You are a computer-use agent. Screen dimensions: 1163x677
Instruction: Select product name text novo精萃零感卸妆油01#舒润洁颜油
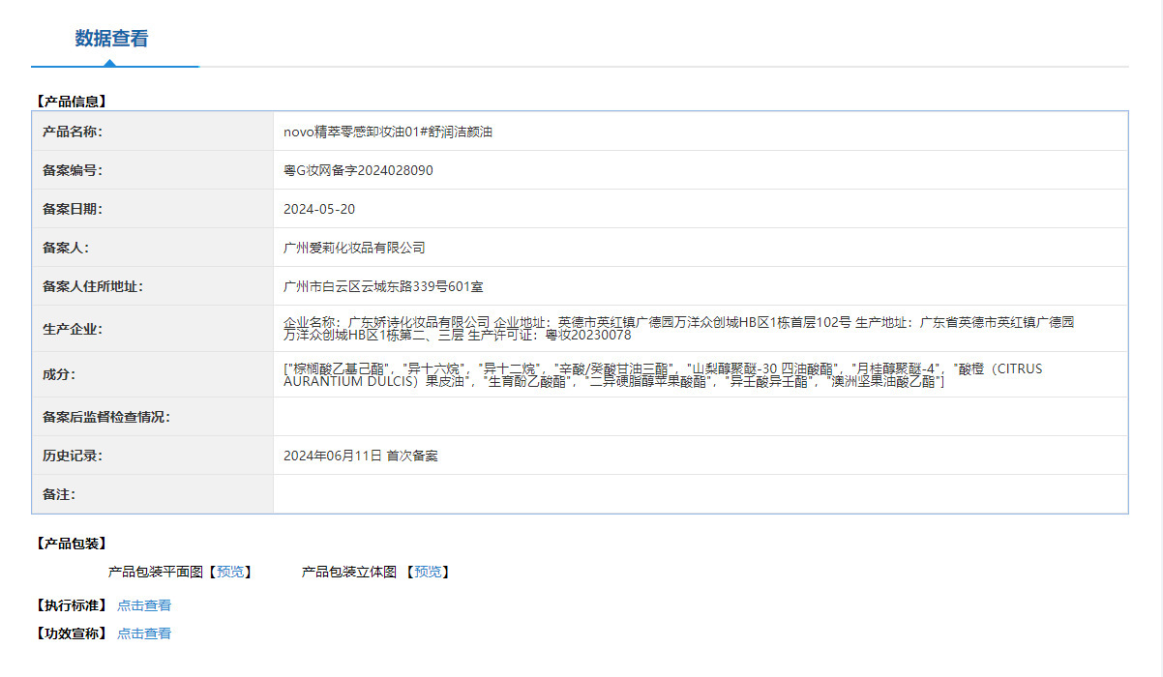coord(388,132)
